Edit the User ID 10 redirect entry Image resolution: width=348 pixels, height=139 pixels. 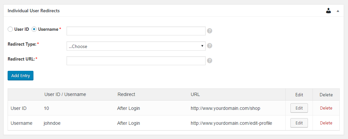pyautogui.click(x=299, y=108)
